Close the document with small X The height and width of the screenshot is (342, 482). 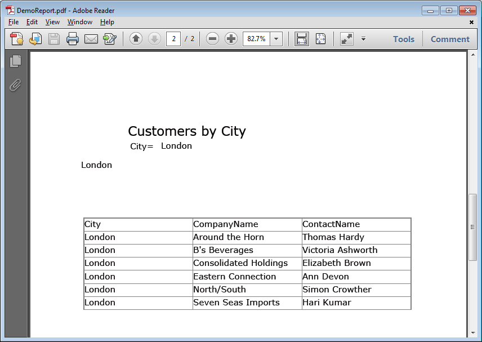471,22
